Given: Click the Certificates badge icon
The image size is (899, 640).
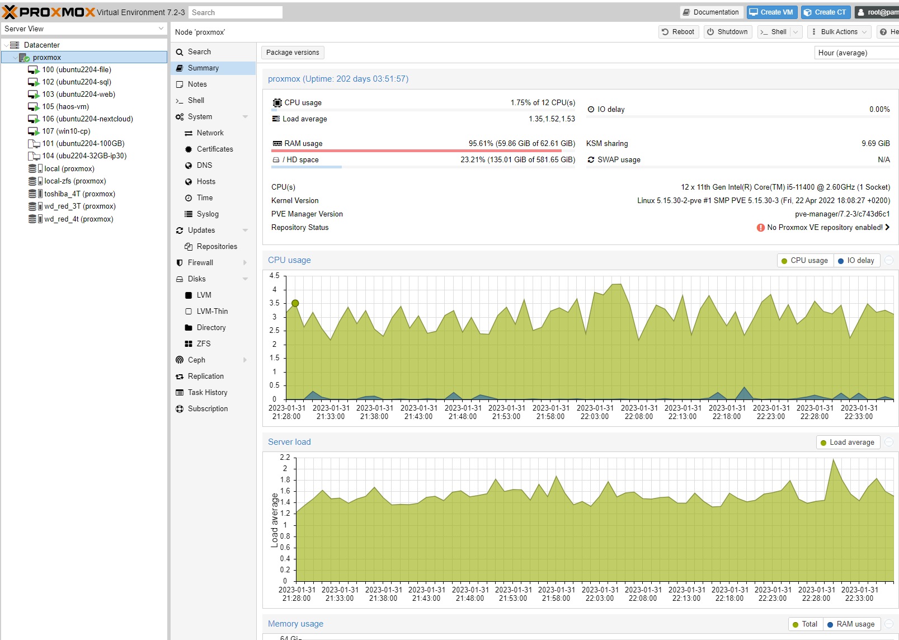Looking at the screenshot, I should click(189, 149).
